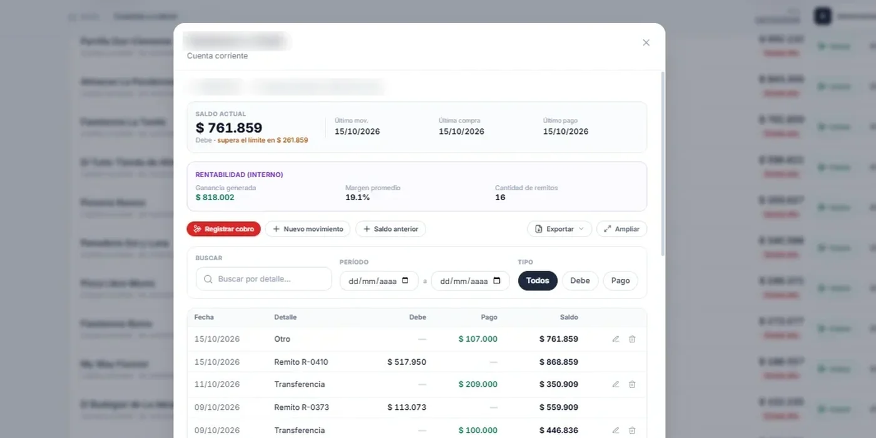Viewport: 876px width, 438px height.
Task: Click the Margen promedio value '19.1%'
Action: pos(357,198)
